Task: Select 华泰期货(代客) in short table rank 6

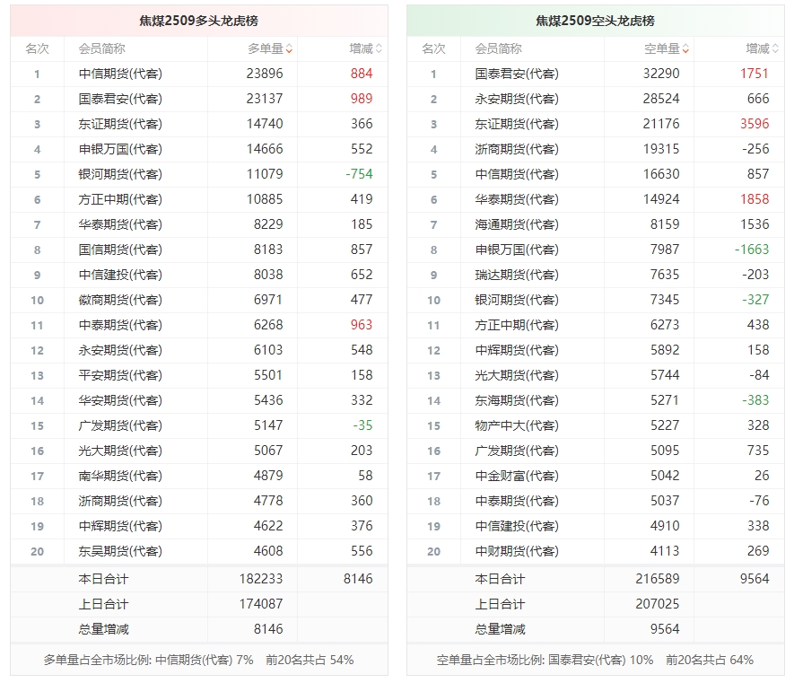Action: [517, 199]
